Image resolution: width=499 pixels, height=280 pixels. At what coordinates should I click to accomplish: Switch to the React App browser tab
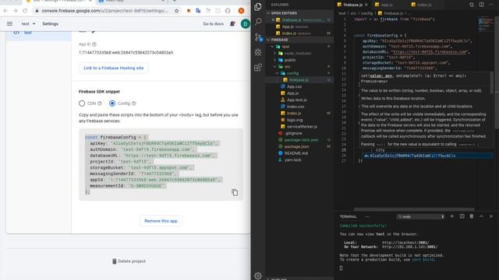[131, 2]
